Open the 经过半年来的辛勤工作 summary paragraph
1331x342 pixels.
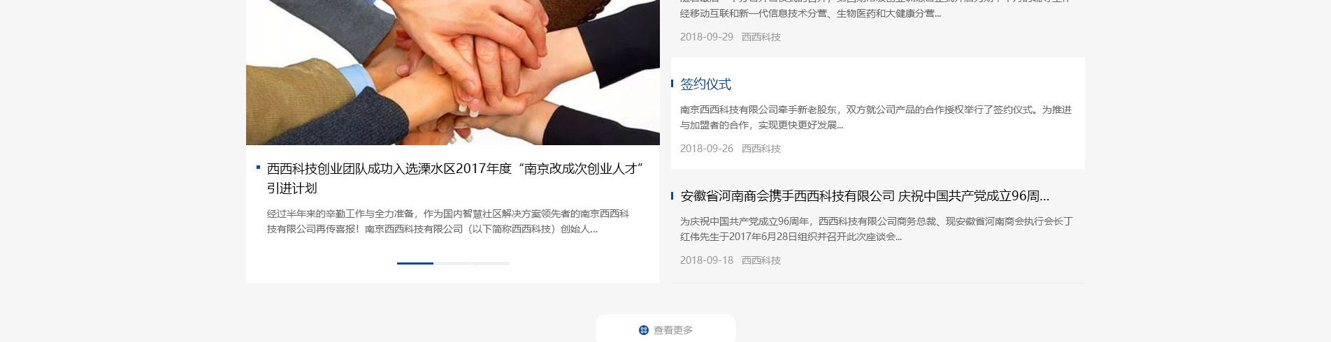click(x=448, y=221)
